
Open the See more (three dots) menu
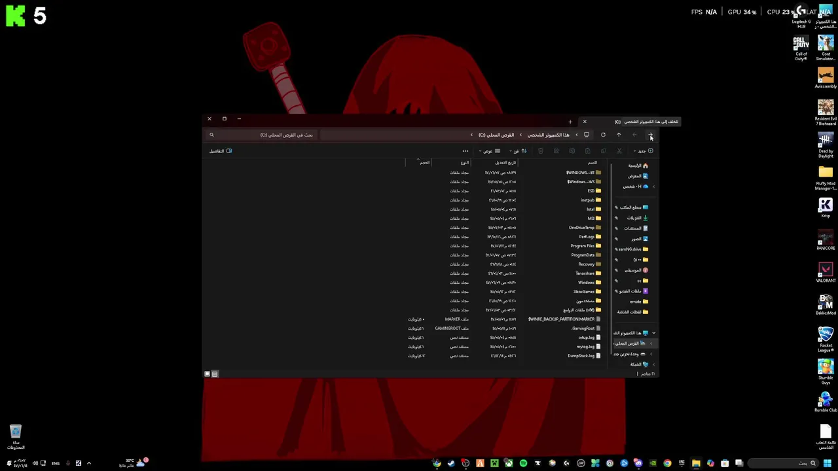[465, 151]
